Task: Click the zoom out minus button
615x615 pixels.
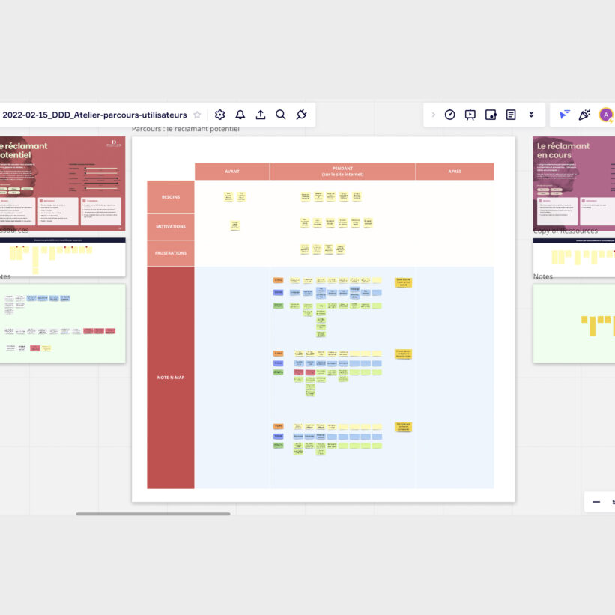Action: coord(596,502)
